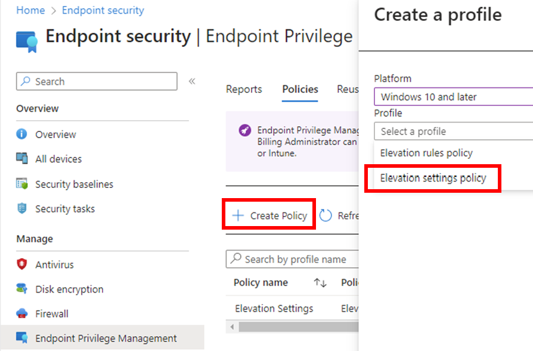The width and height of the screenshot is (533, 351).
Task: Click the Refresh icon beside Create Policy
Action: (326, 215)
